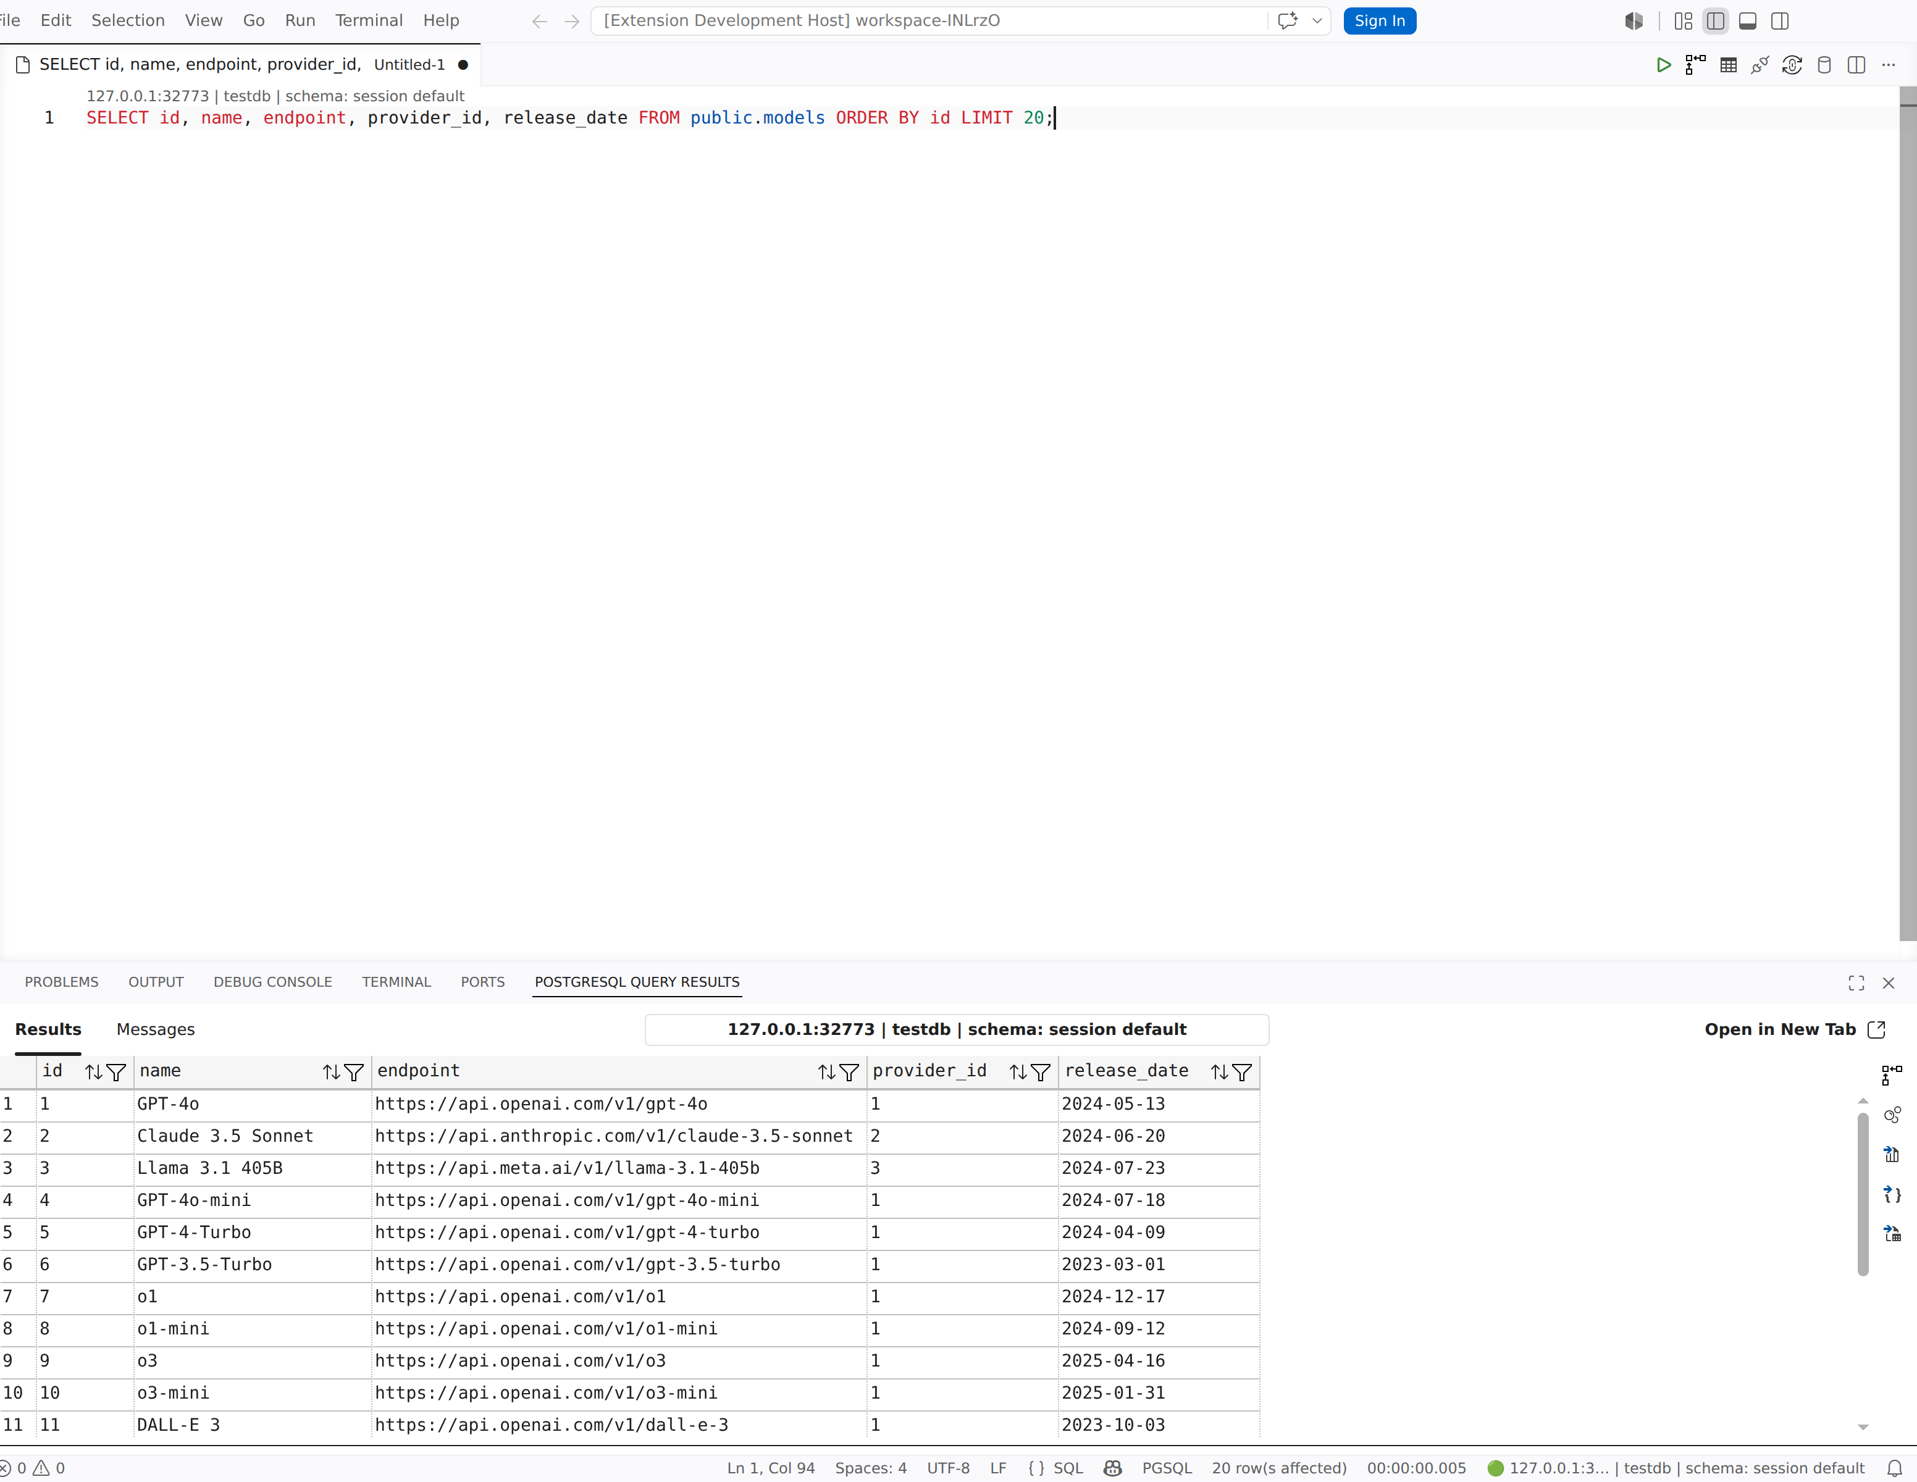Maximize the panel size

[x=1856, y=982]
